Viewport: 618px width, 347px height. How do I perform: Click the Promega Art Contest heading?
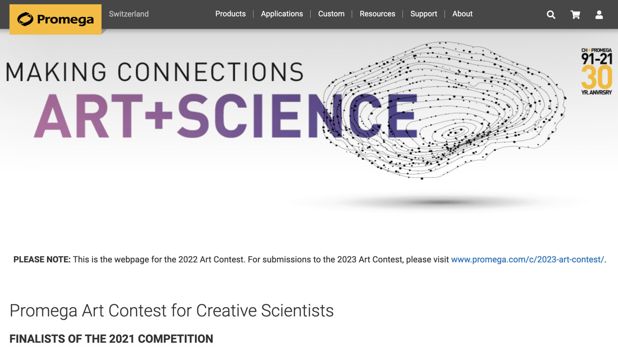point(172,311)
